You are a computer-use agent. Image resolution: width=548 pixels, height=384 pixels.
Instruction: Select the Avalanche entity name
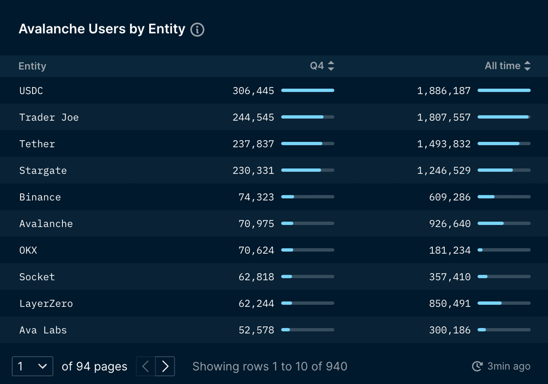(46, 224)
